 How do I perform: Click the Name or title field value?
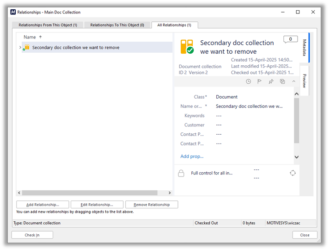tap(249, 106)
